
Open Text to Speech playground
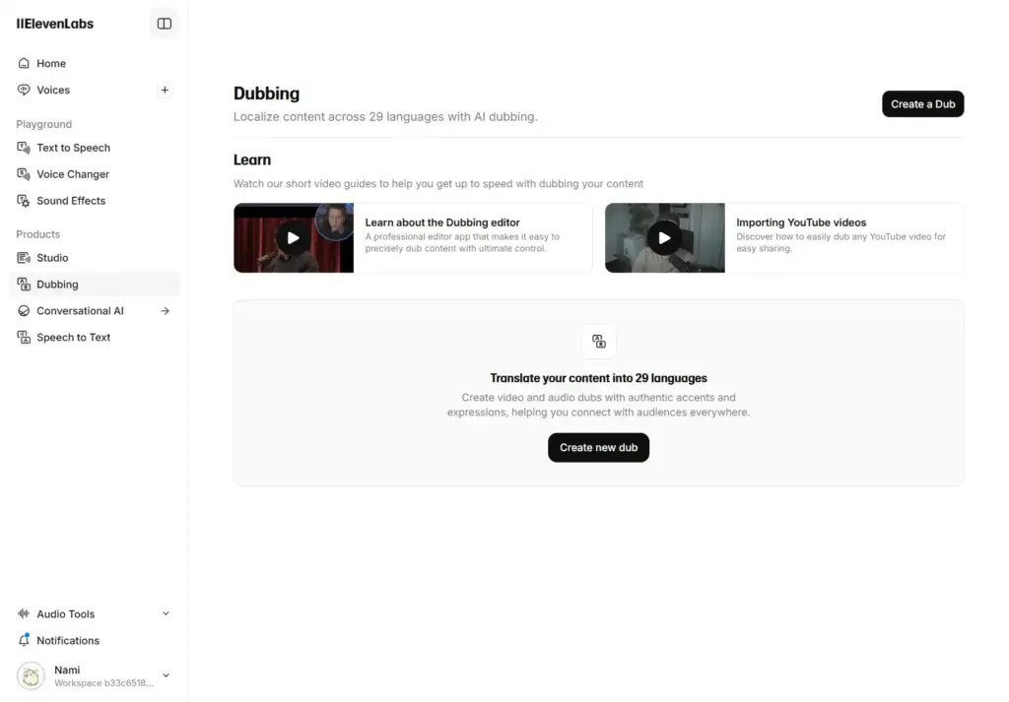point(73,148)
